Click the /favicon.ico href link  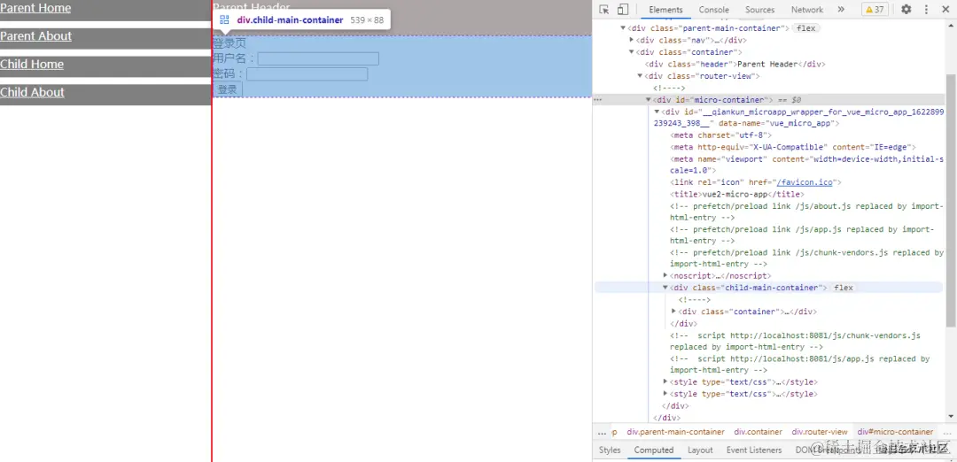[x=805, y=182]
